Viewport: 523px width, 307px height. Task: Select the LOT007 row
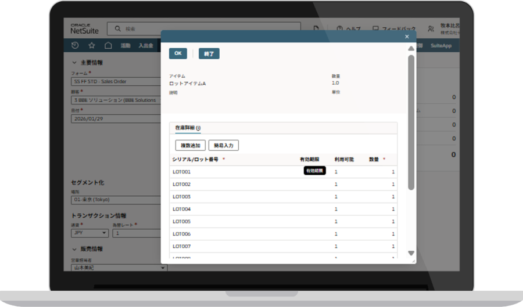(283, 247)
